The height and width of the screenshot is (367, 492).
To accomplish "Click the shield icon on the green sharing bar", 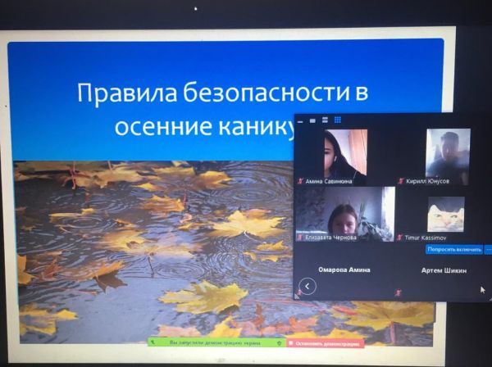I will pyautogui.click(x=280, y=342).
